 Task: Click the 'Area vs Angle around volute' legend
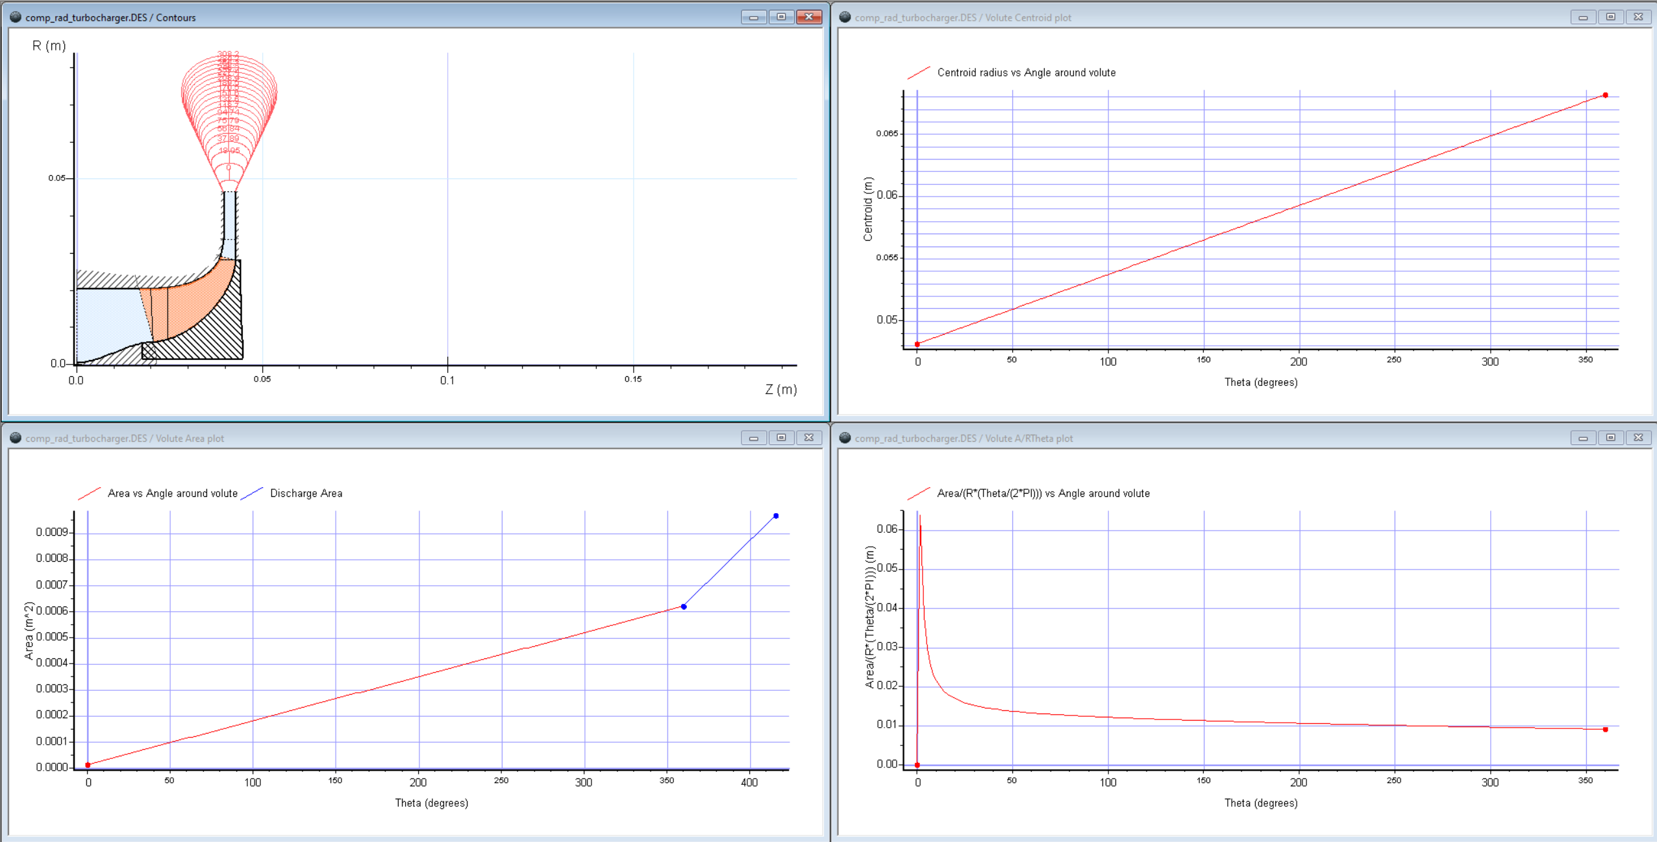click(173, 493)
